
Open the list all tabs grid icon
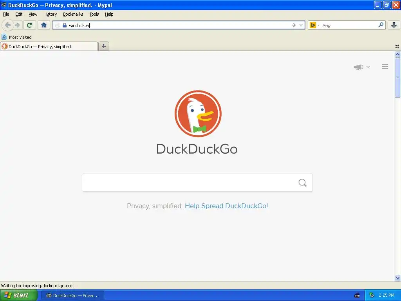pos(397,46)
